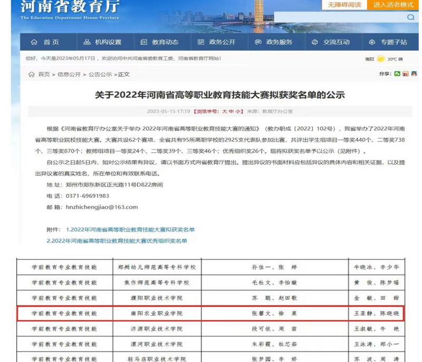Click table cell 南阳农业职业学院
The image size is (422, 362).
coord(157,314)
